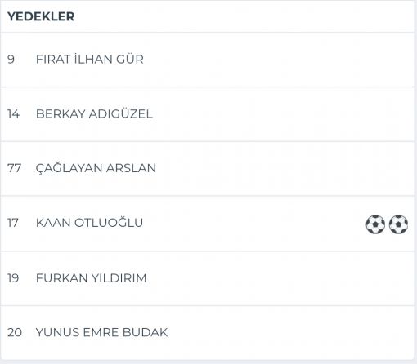Click jersey number 14
This screenshot has height=364, width=417.
13,113
